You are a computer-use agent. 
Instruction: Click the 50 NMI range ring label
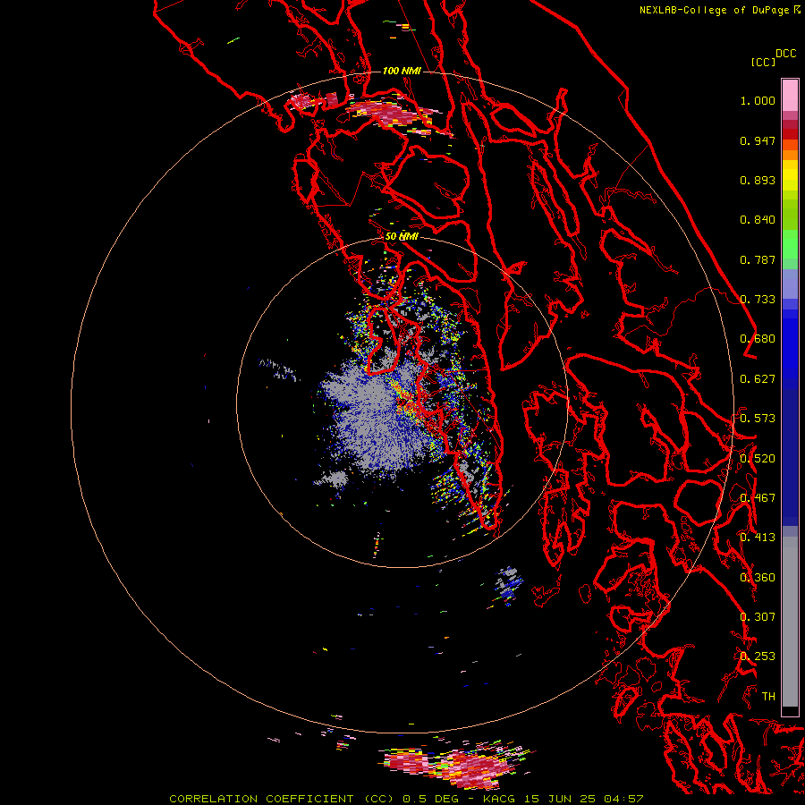point(402,236)
